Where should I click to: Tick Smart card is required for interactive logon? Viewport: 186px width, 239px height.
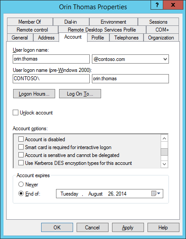[21, 147]
